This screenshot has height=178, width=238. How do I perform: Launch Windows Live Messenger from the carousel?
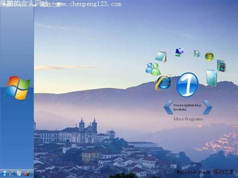pos(153,69)
